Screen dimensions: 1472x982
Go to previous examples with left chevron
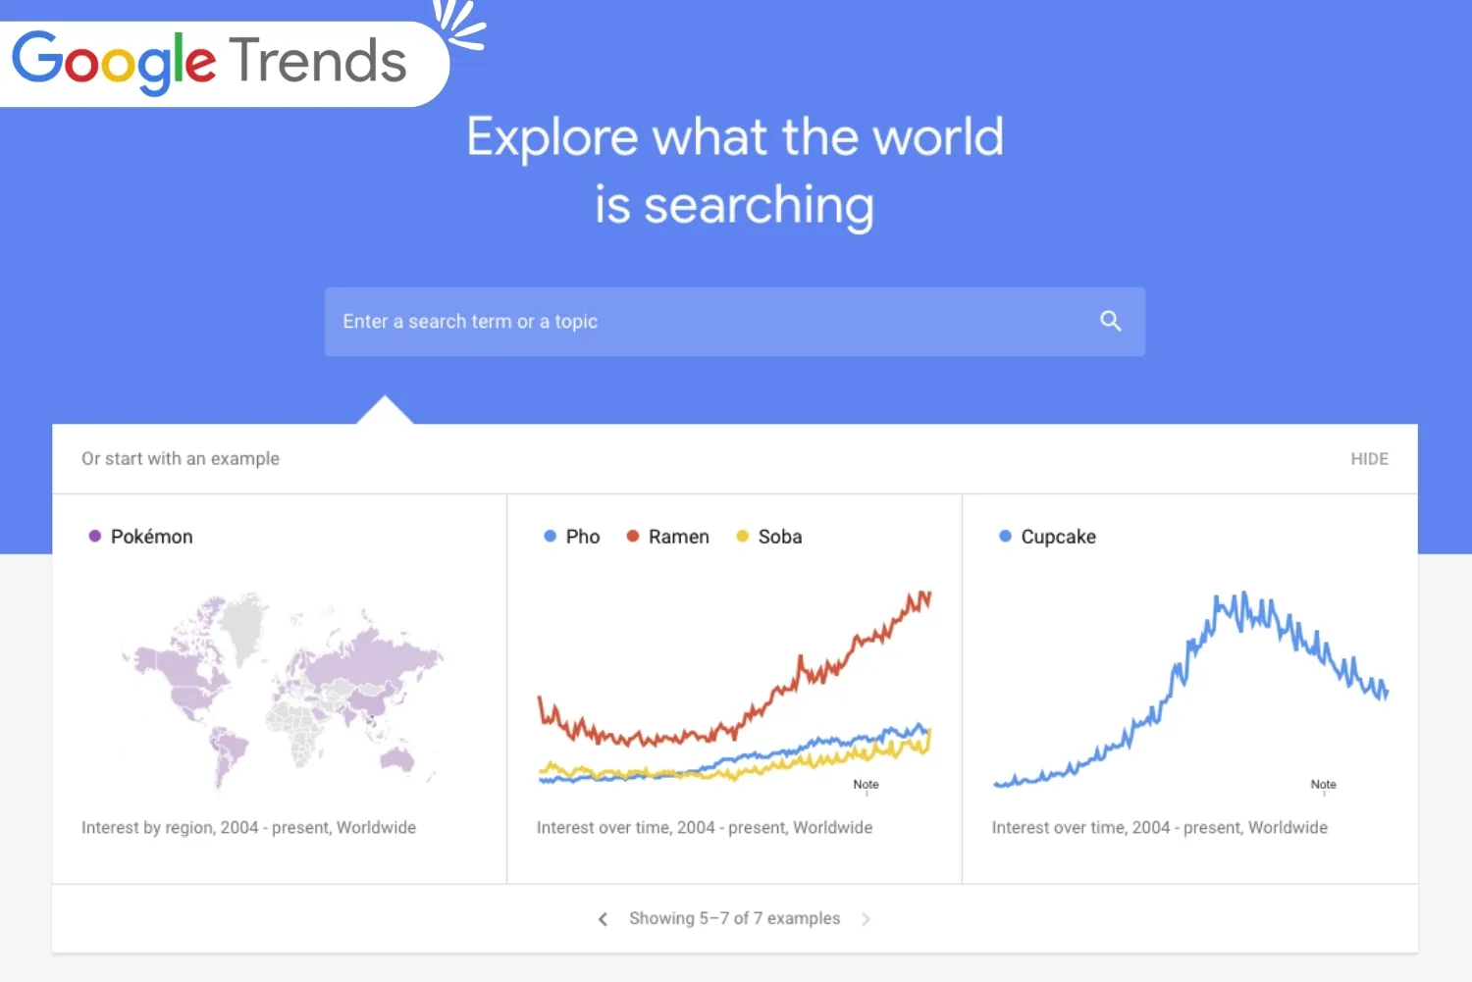coord(603,919)
